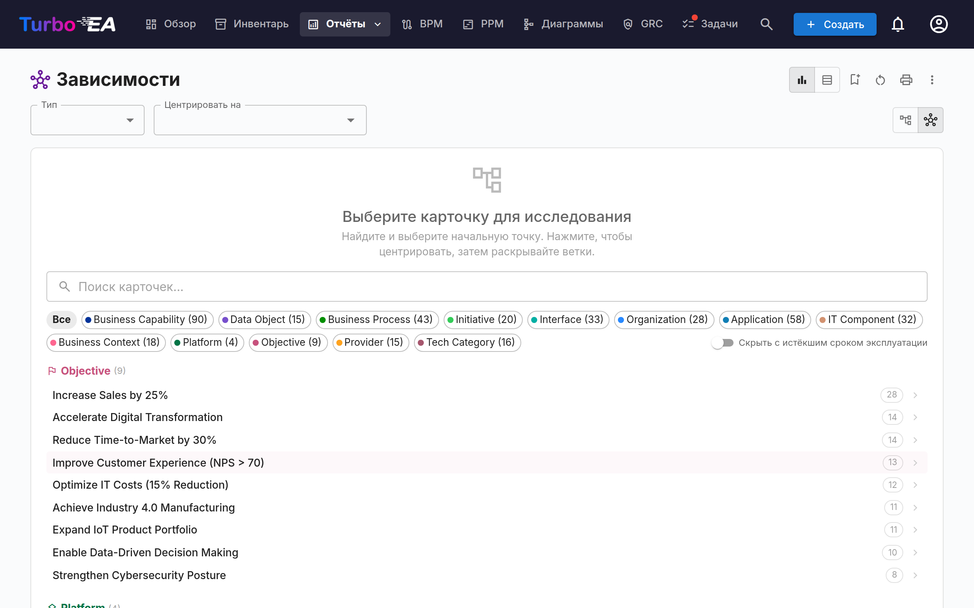
Task: Open Диаграммы navigation item
Action: (563, 24)
